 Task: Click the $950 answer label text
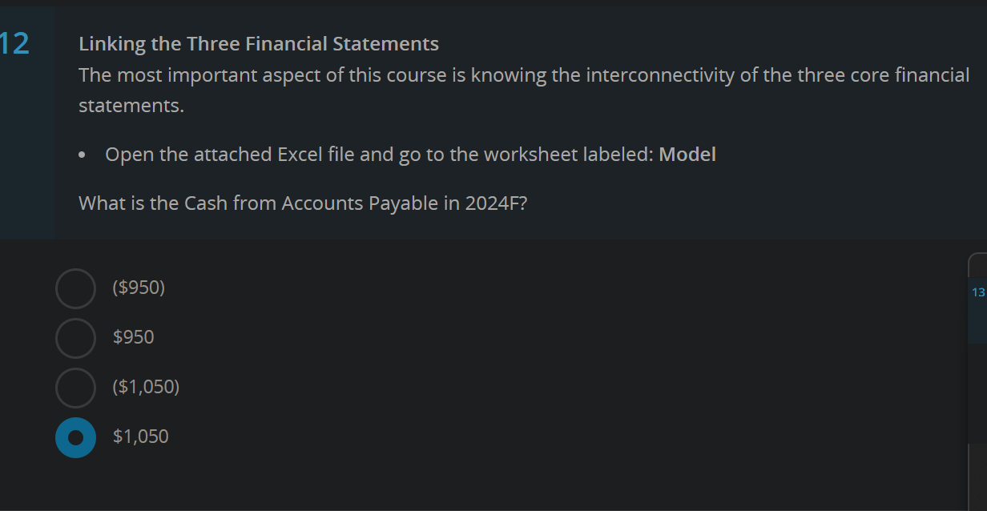[132, 337]
